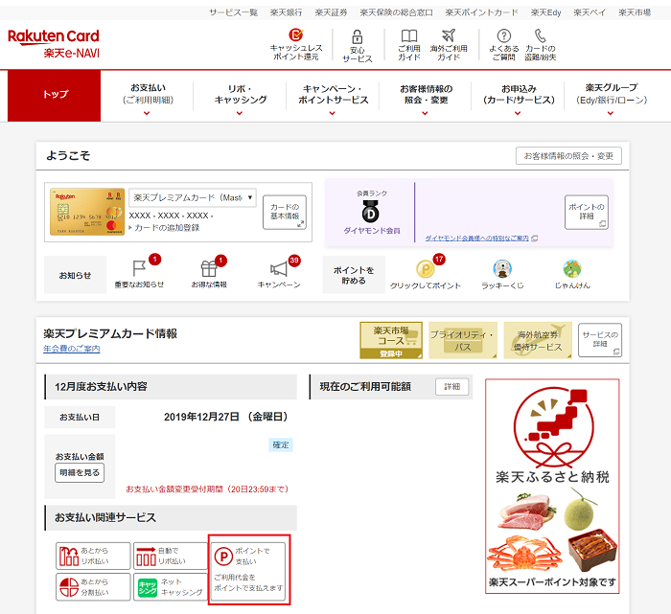Expand キャンペーン・ポイントサービス menu
Screen dimensions: 671x614
333,97
